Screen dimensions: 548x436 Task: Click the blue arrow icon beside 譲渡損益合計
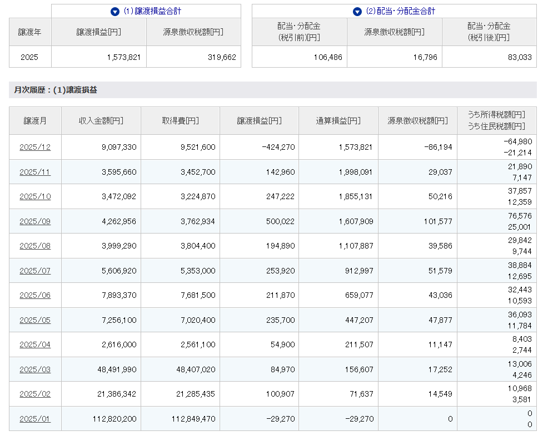click(115, 11)
